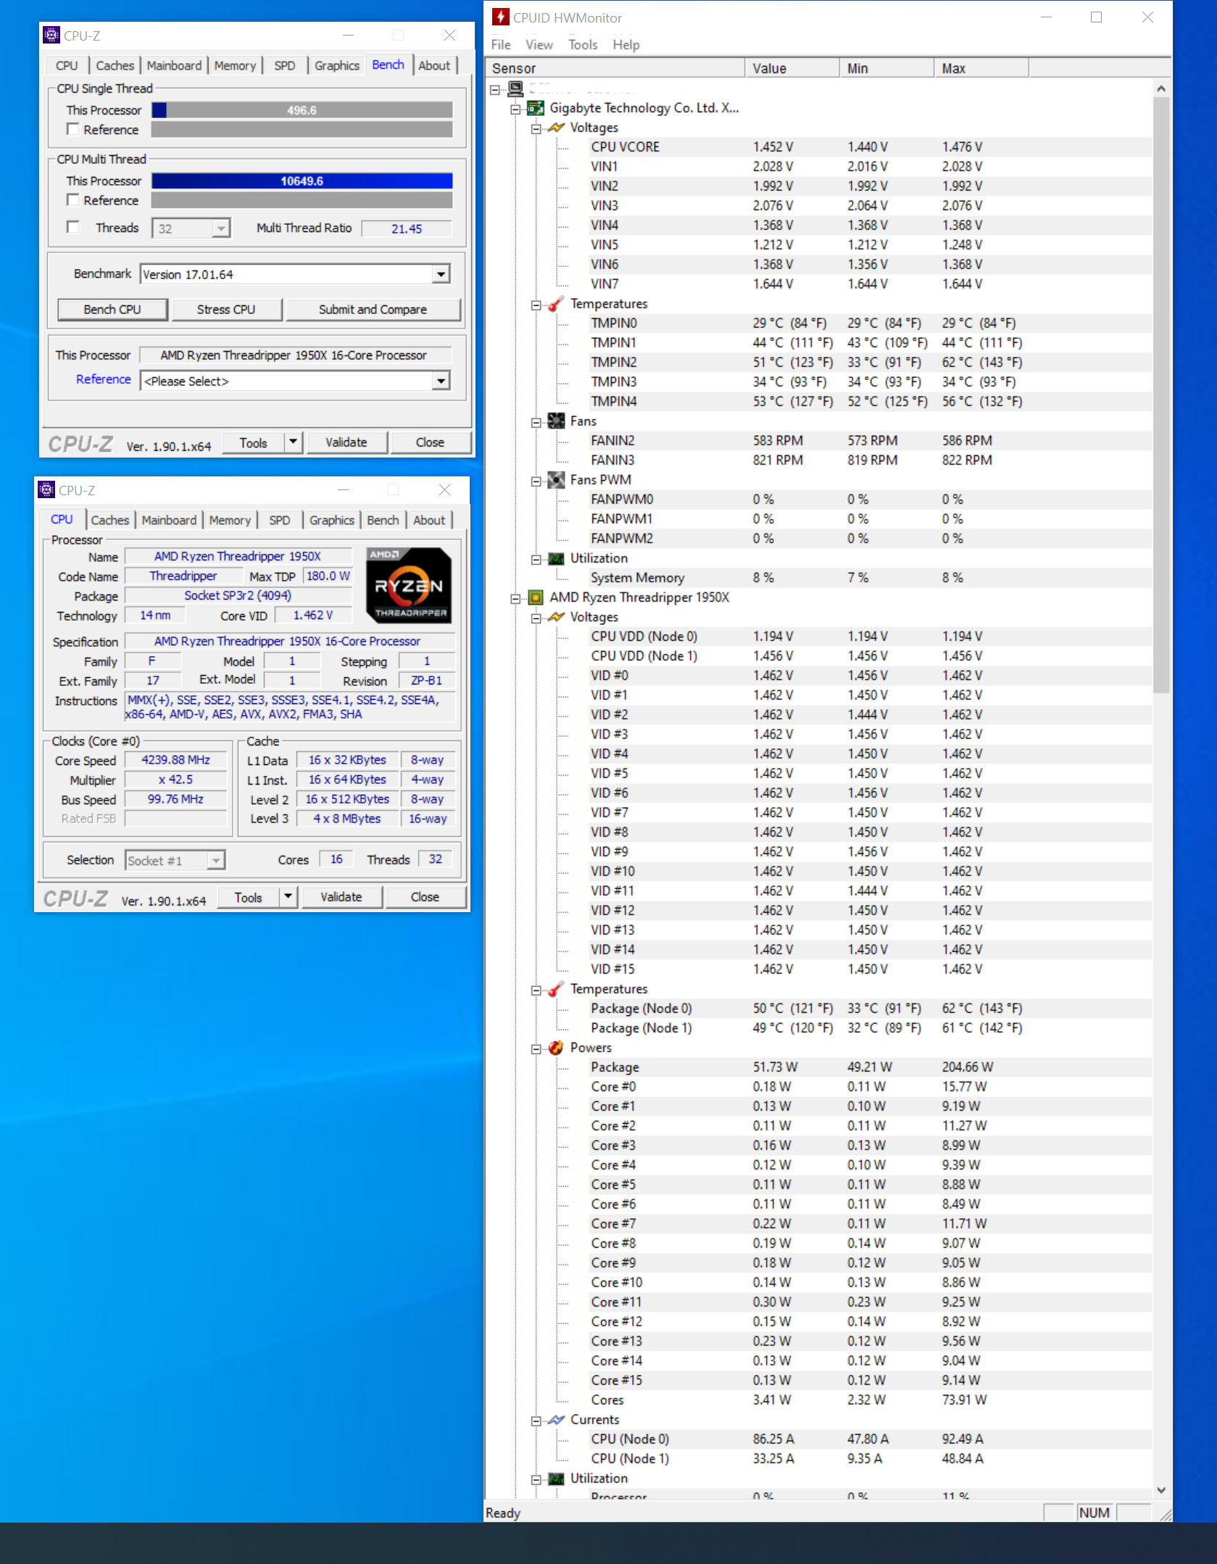Open the SPD tab in the lower CPU-Z window
This screenshot has height=1564, width=1217.
coord(280,520)
